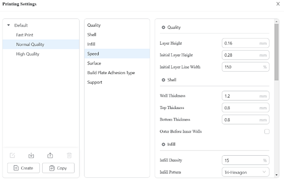The width and height of the screenshot is (284, 182).
Task: Click the gear icon beside Infill heading
Action: click(163, 145)
